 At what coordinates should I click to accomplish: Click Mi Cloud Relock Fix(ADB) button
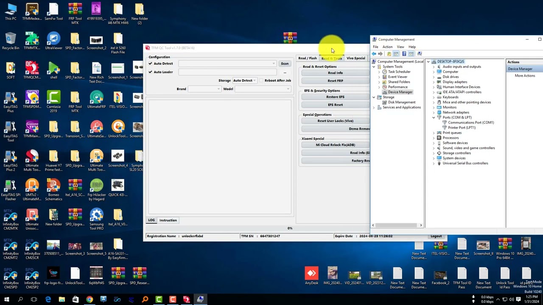[335, 145]
